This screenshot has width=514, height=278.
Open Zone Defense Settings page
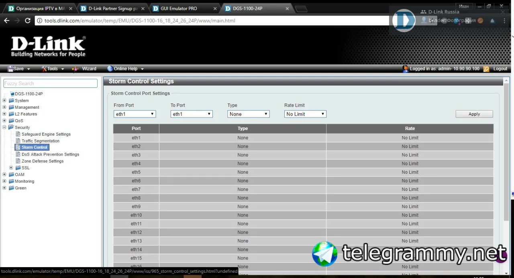pyautogui.click(x=43, y=161)
